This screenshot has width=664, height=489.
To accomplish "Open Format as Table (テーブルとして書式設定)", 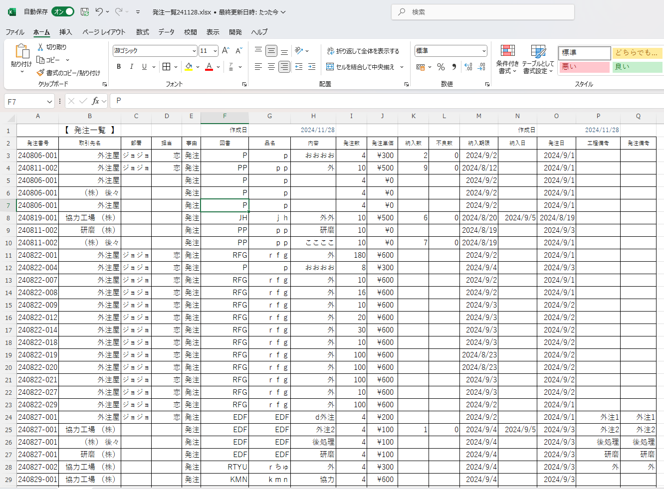I will click(x=538, y=59).
